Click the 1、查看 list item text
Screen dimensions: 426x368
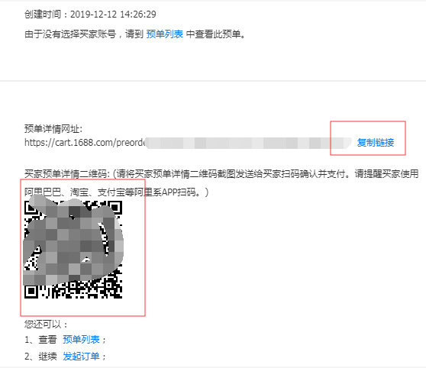[x=40, y=340]
